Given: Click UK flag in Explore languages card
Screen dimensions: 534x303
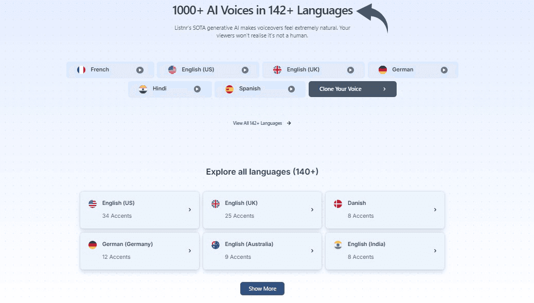Looking at the screenshot, I should (x=216, y=204).
